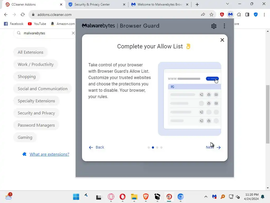Clear the malwarebytes search text
The image size is (270, 203).
click(73, 33)
